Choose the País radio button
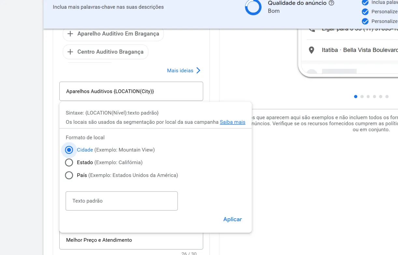Image resolution: width=398 pixels, height=255 pixels. (x=69, y=175)
